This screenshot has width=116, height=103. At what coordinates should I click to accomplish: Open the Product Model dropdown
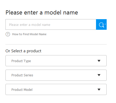pyautogui.click(x=56, y=90)
